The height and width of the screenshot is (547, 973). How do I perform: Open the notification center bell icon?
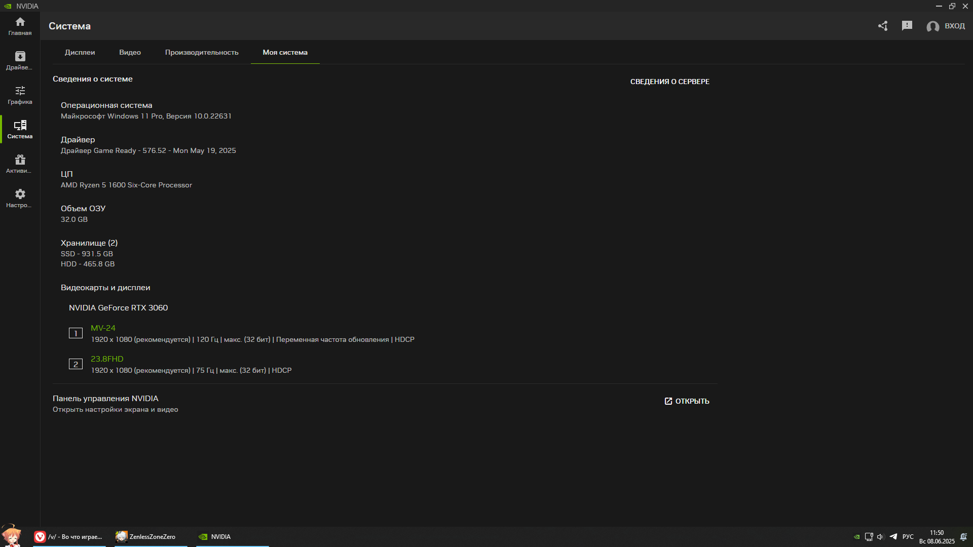(x=963, y=537)
